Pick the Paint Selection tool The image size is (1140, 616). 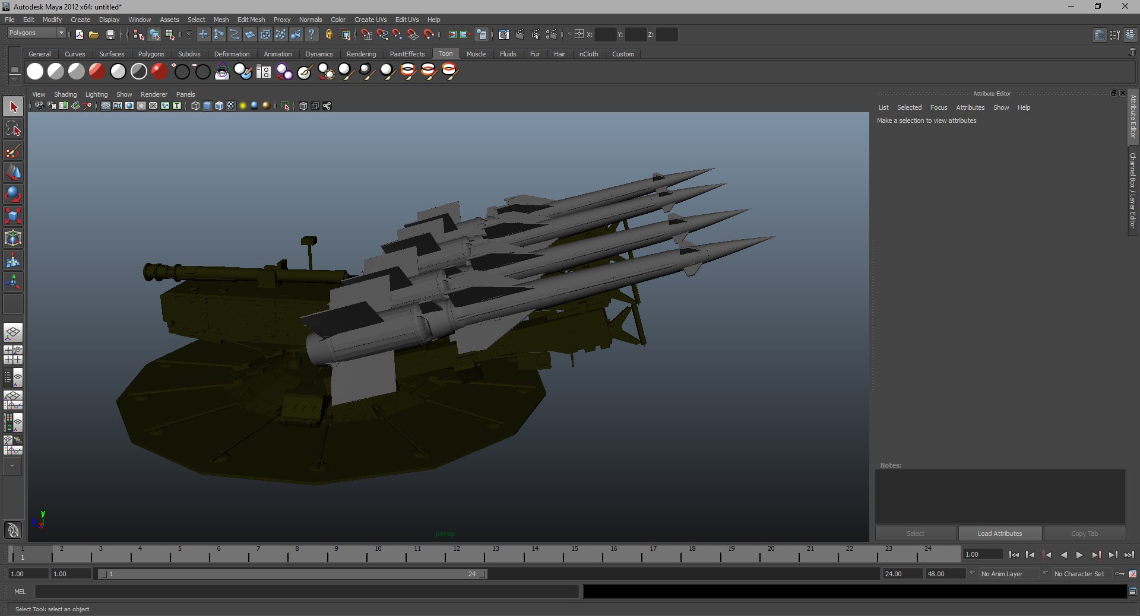[13, 151]
